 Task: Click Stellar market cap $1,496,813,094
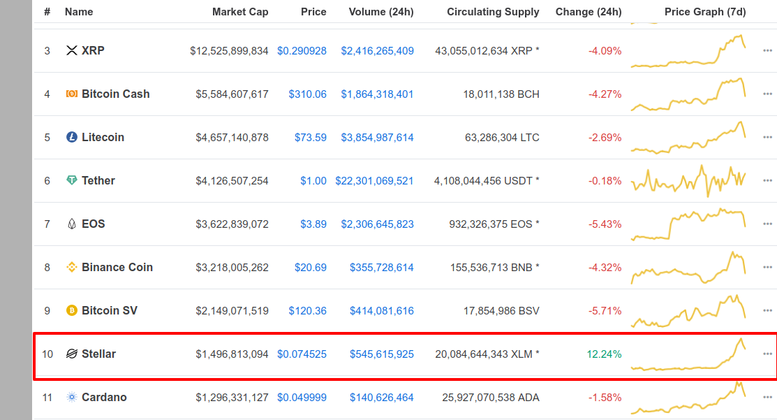coord(232,354)
